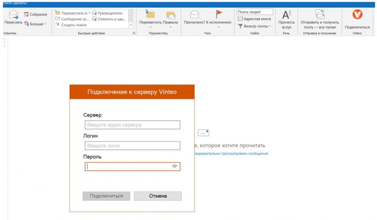Open the Больше dropdown

coord(35,24)
